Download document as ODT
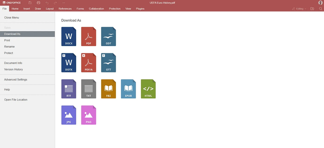The image size is (324, 148). 109,36
